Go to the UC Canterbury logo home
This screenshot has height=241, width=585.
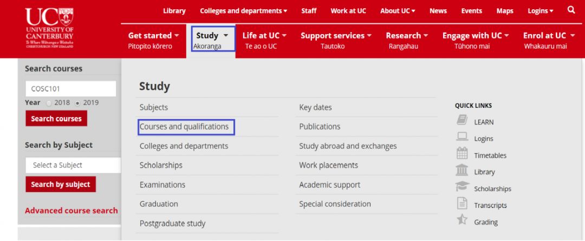click(49, 27)
